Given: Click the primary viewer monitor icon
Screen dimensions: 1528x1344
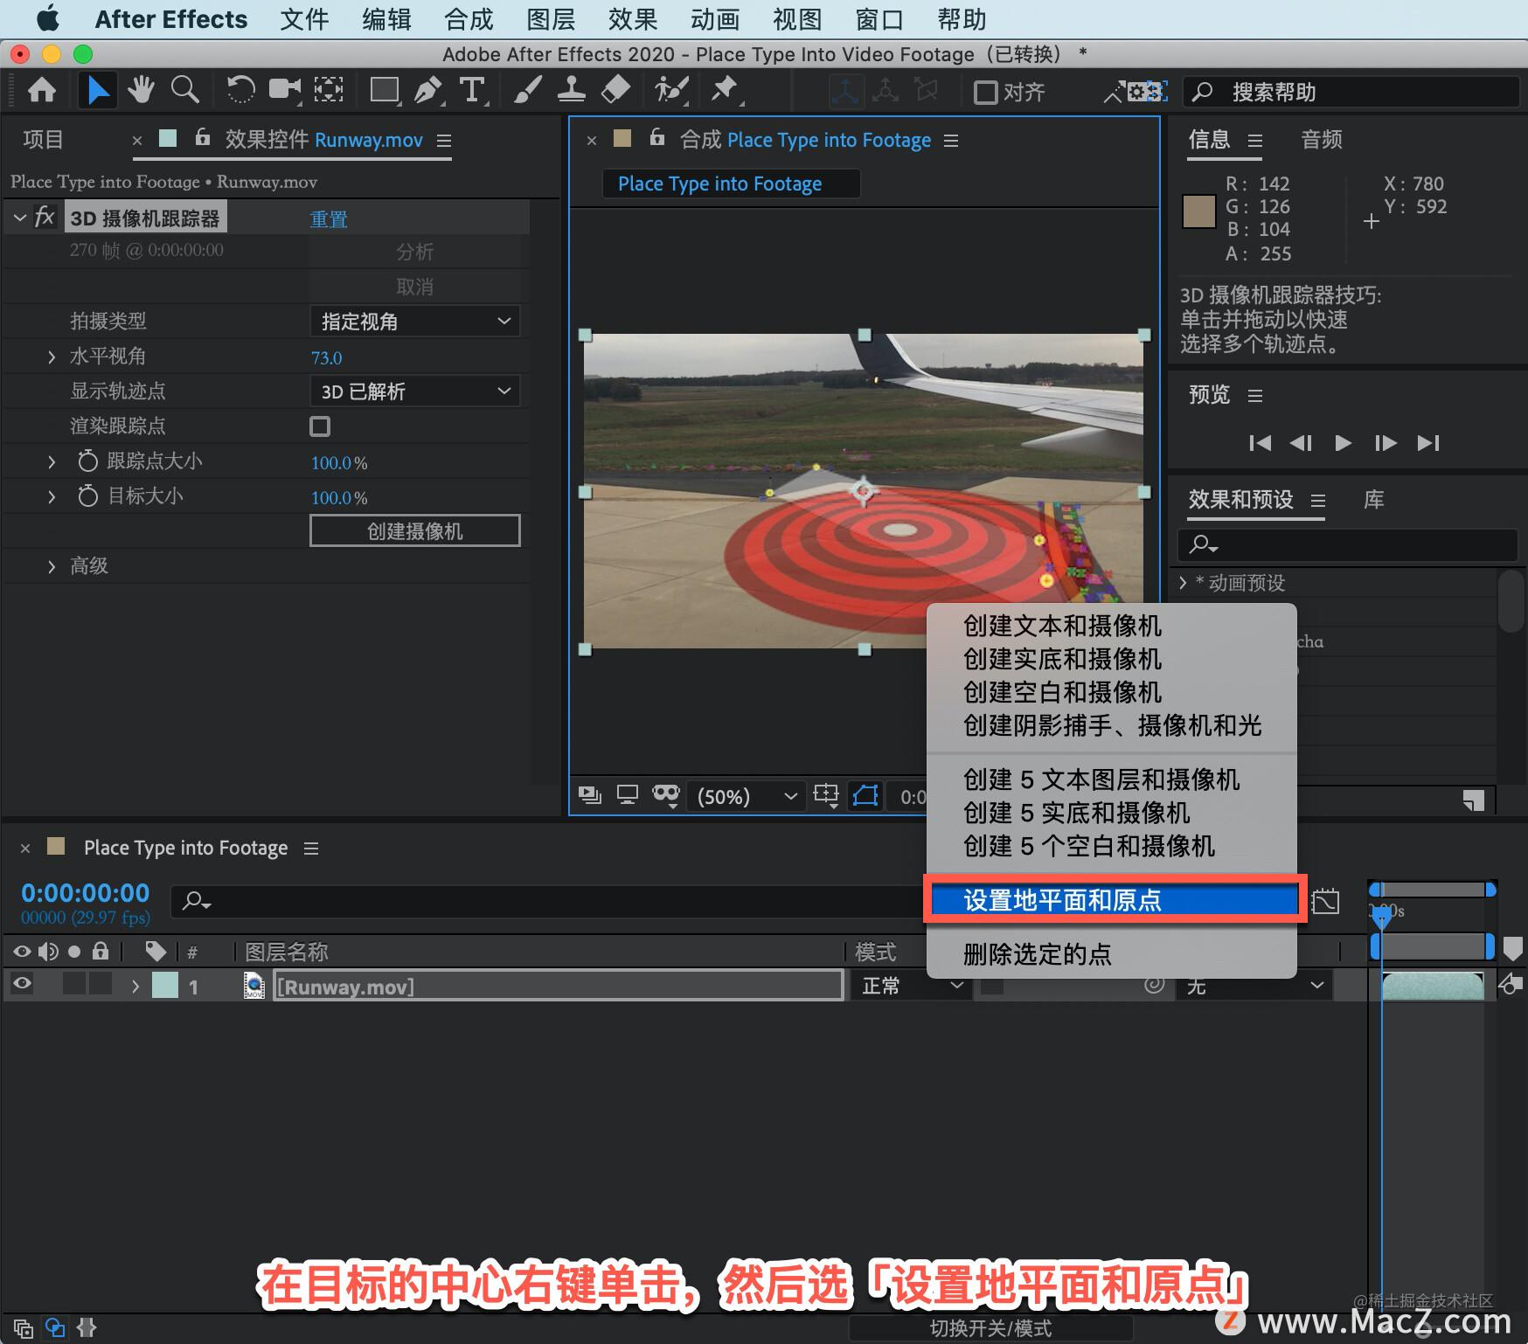Looking at the screenshot, I should [628, 794].
